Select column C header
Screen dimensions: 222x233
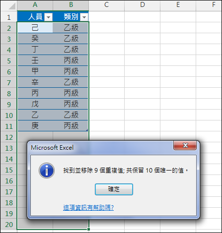107,5
